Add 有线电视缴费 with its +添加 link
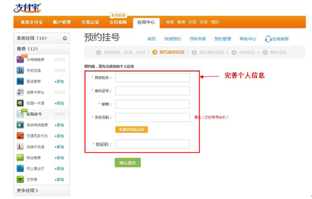This screenshot has width=312, height=199. [59, 125]
